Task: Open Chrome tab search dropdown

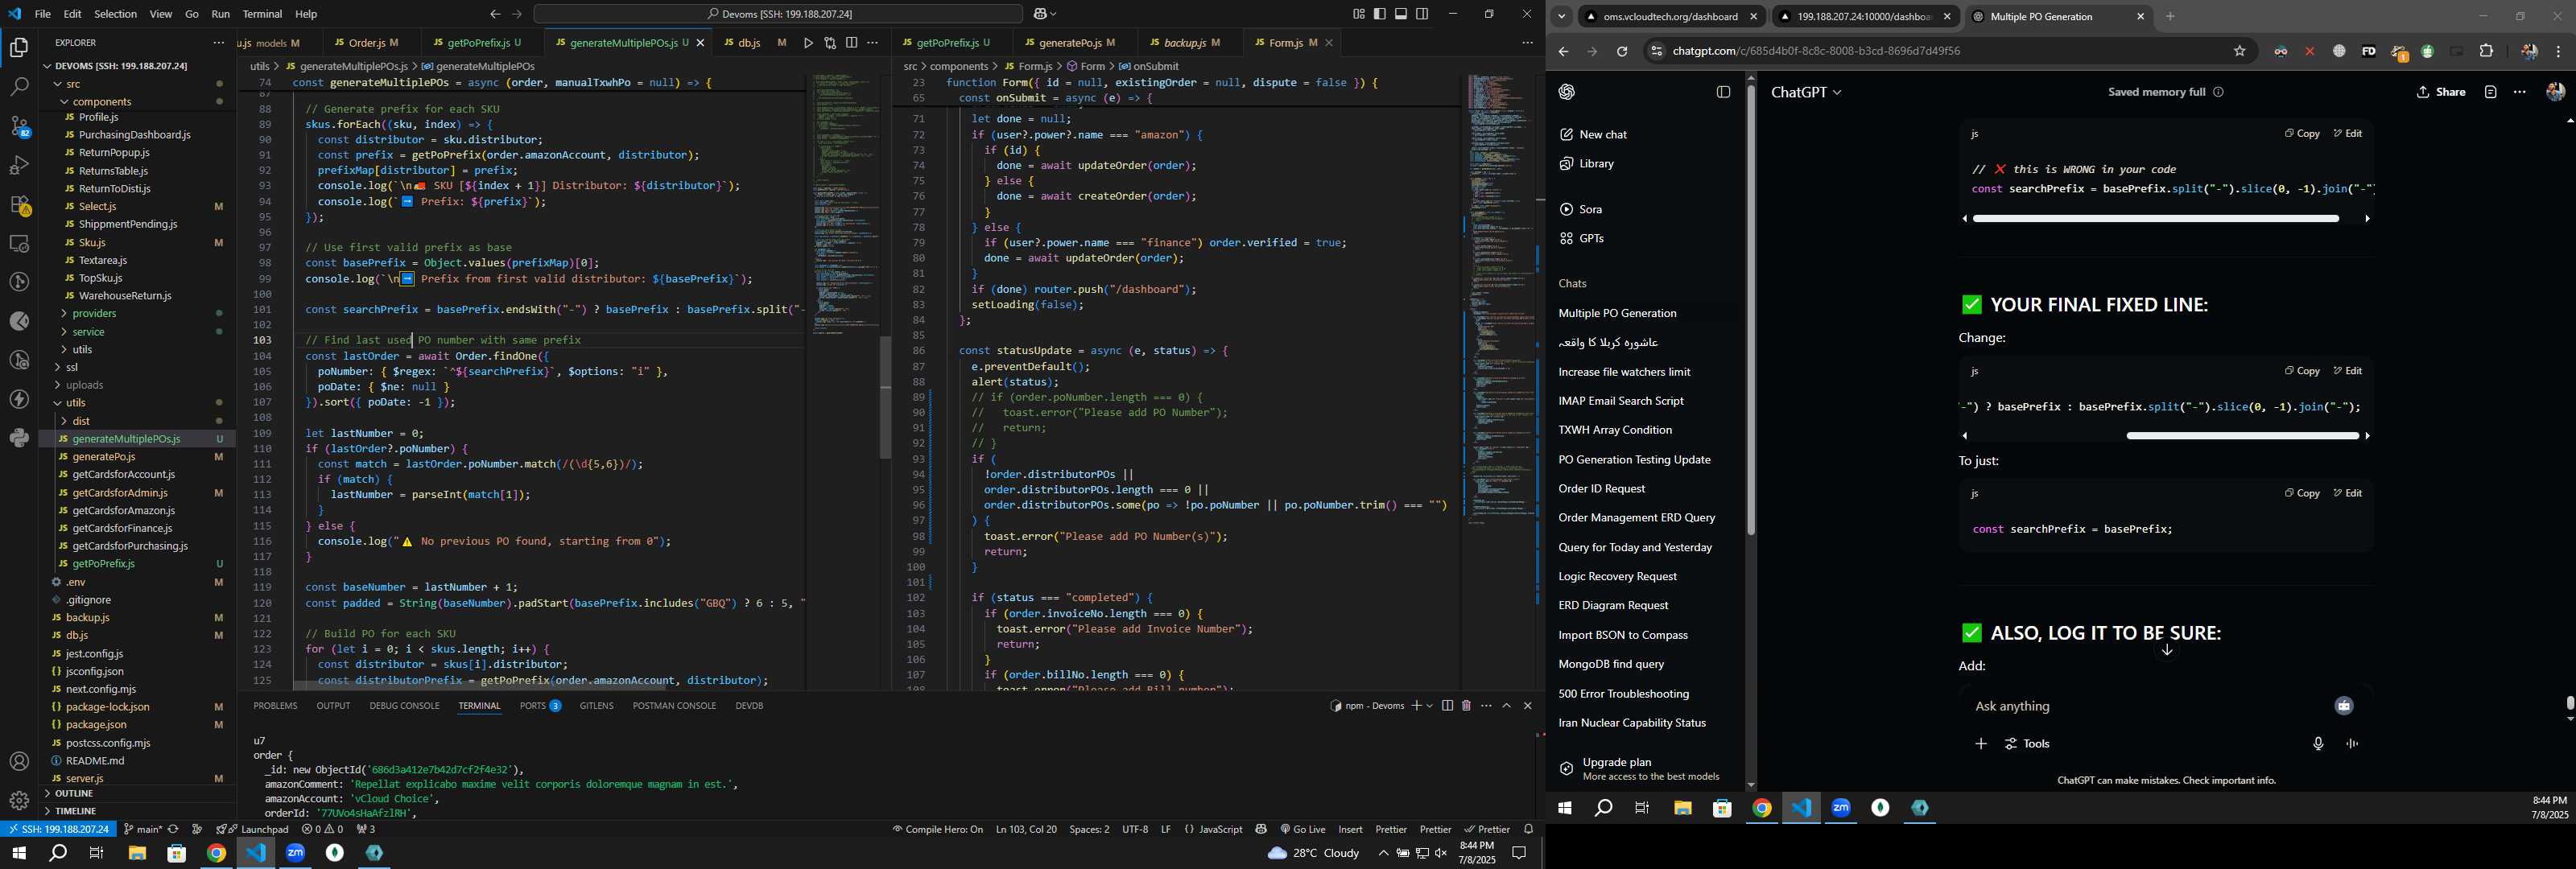Action: 1561,16
